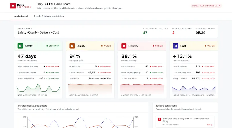
Task: Click the on-time delivery sparkline chart
Action: [142, 88]
